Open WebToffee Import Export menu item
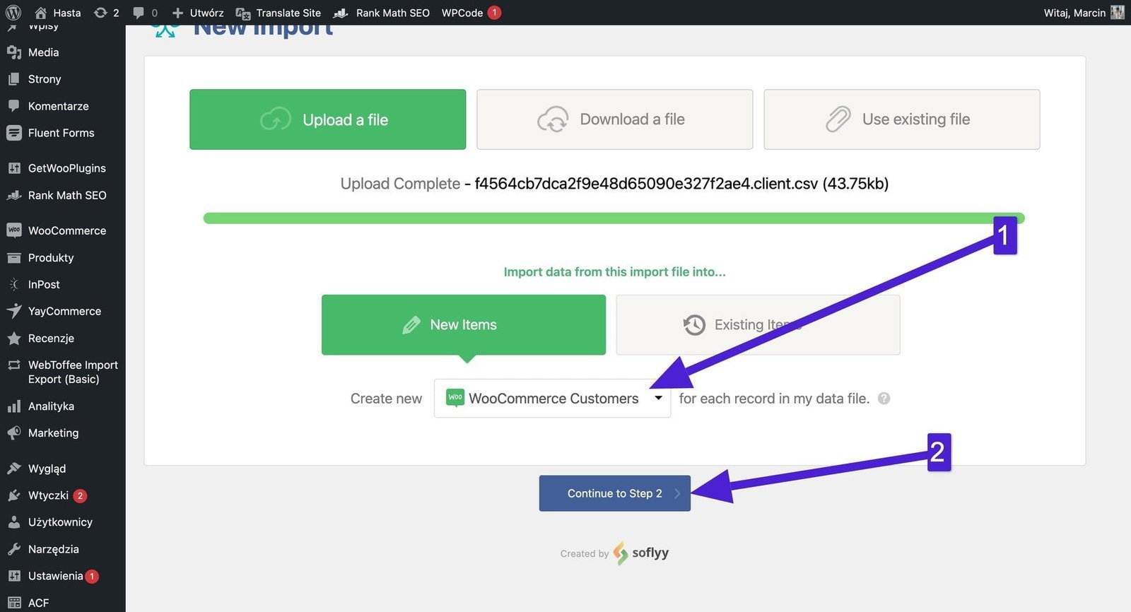Viewport: 1131px width, 612px height. [x=72, y=372]
